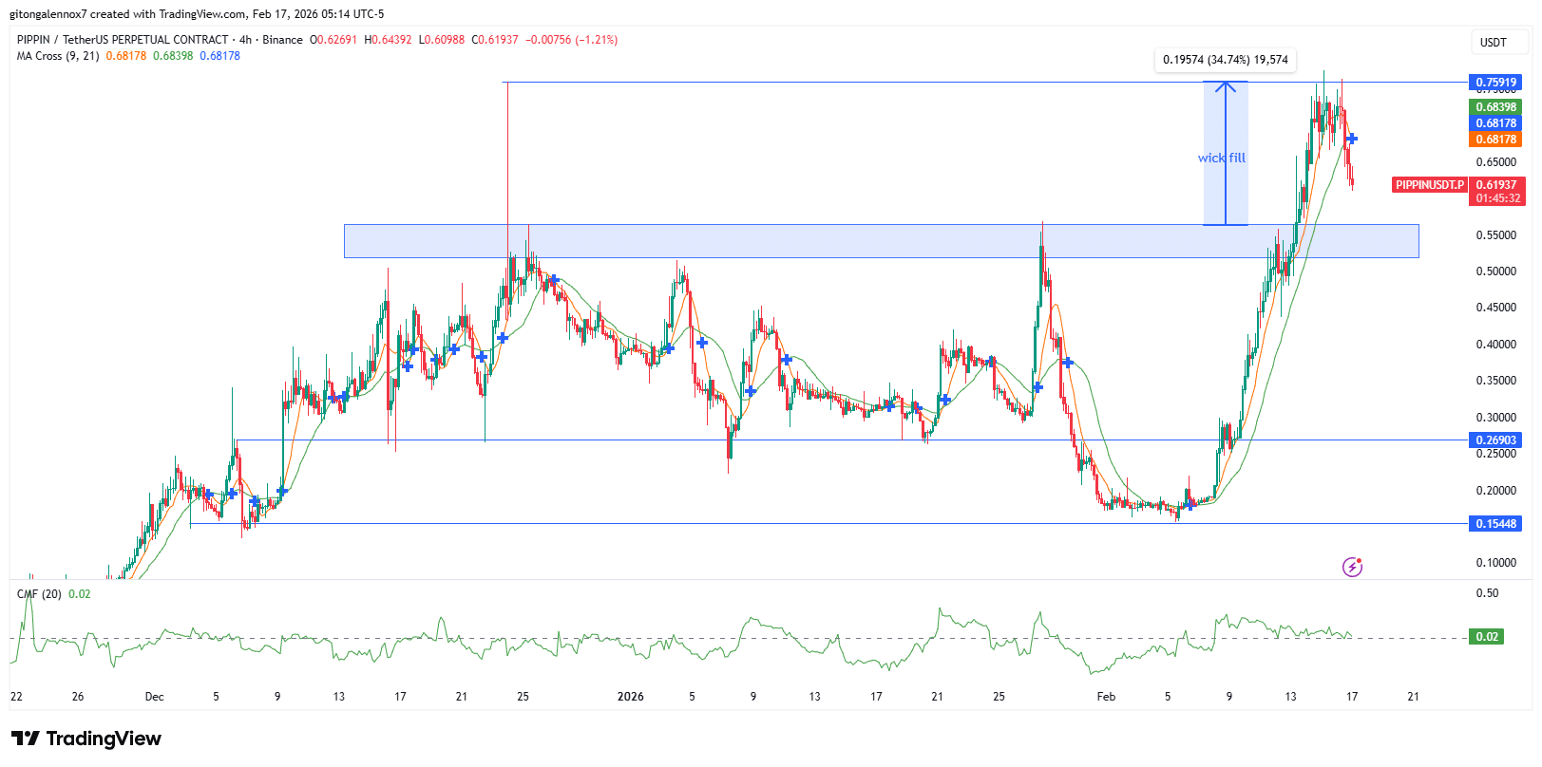Viewport: 1542px width, 767px height.
Task: Click the green 0.68398 price label
Action: point(1495,107)
